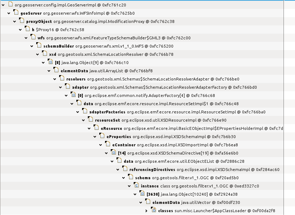Collapse the [8] java.lang.Object[9] node
The image size is (295, 215).
point(43,63)
